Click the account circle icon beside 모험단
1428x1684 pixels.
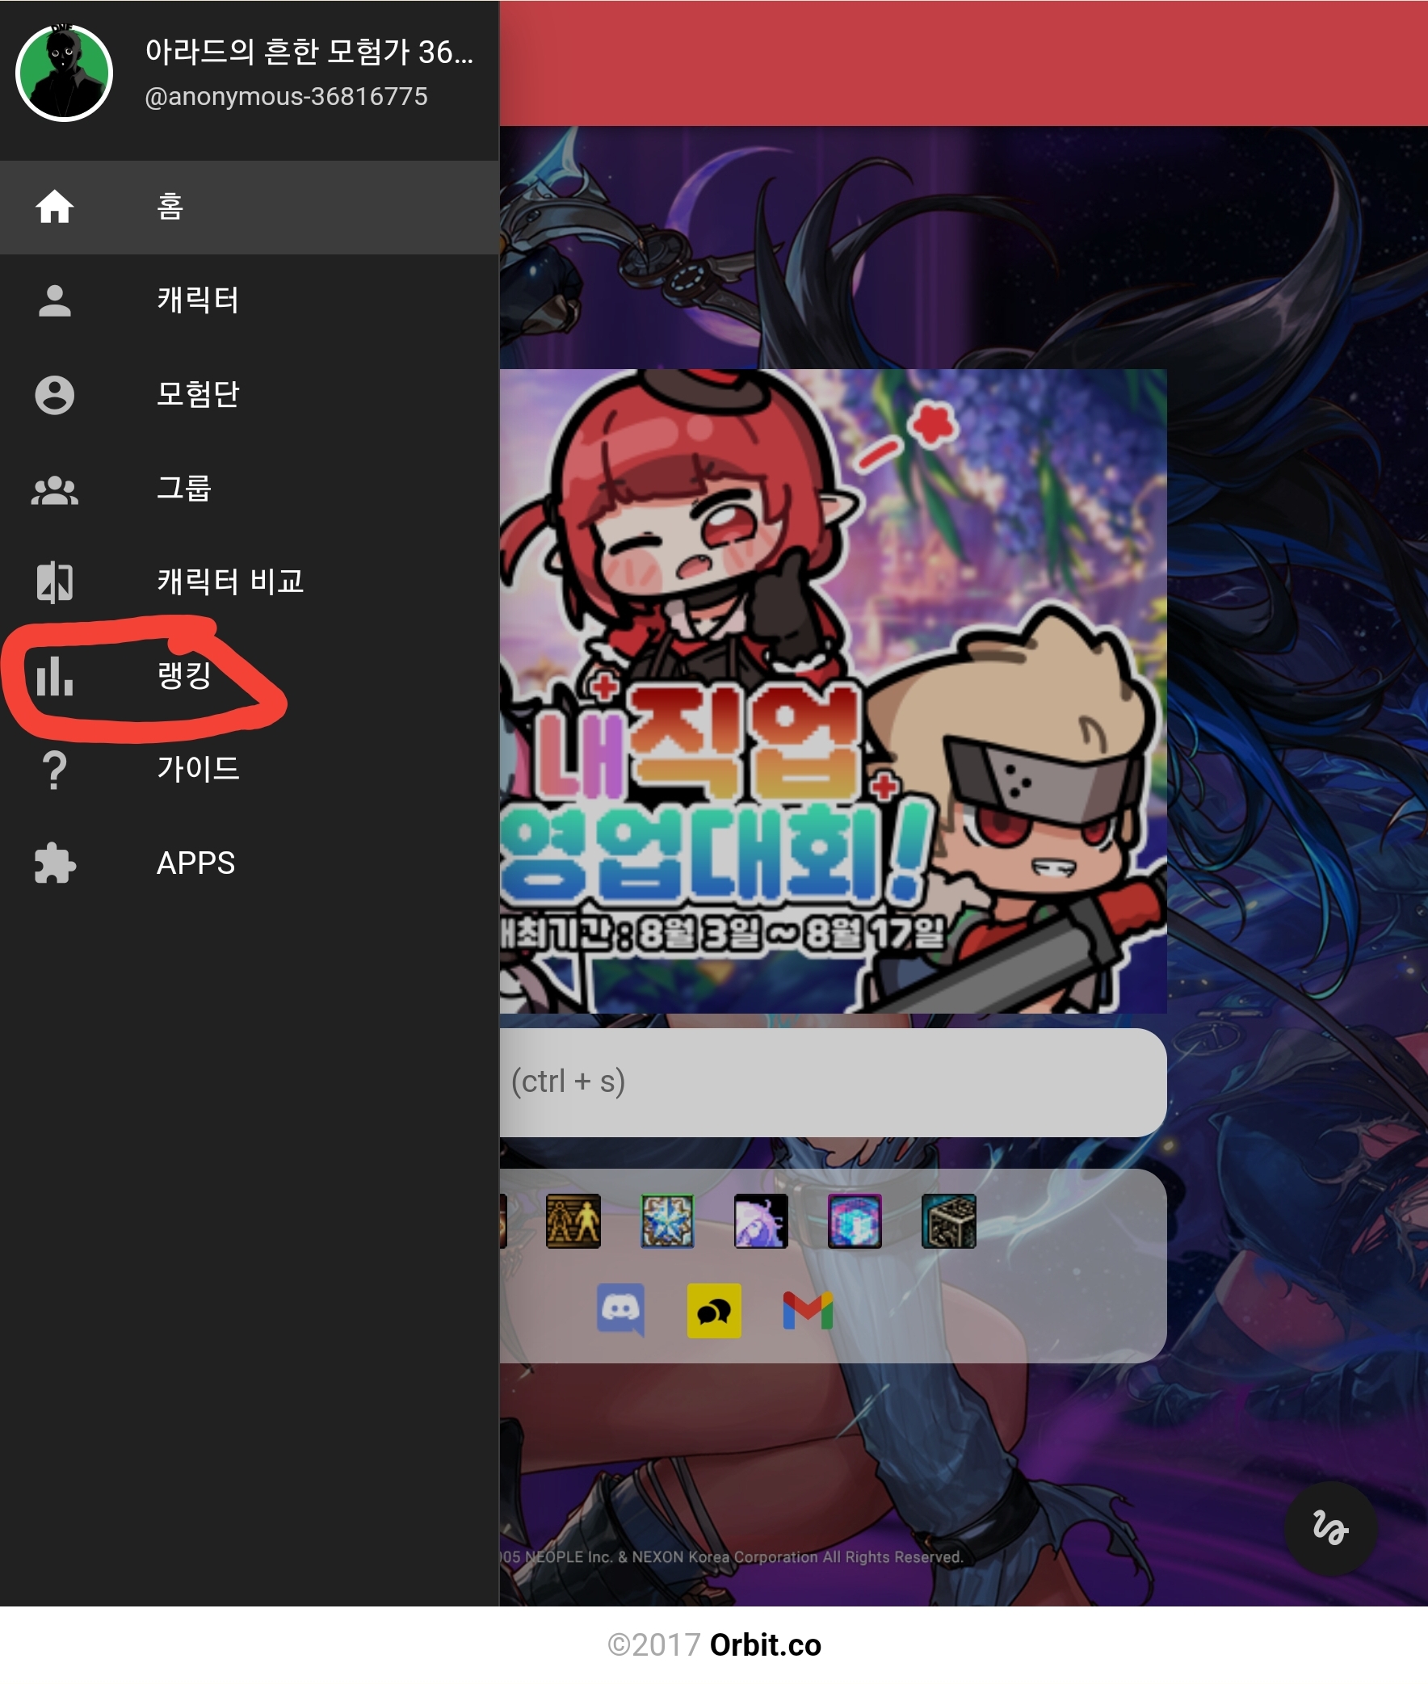pos(55,395)
